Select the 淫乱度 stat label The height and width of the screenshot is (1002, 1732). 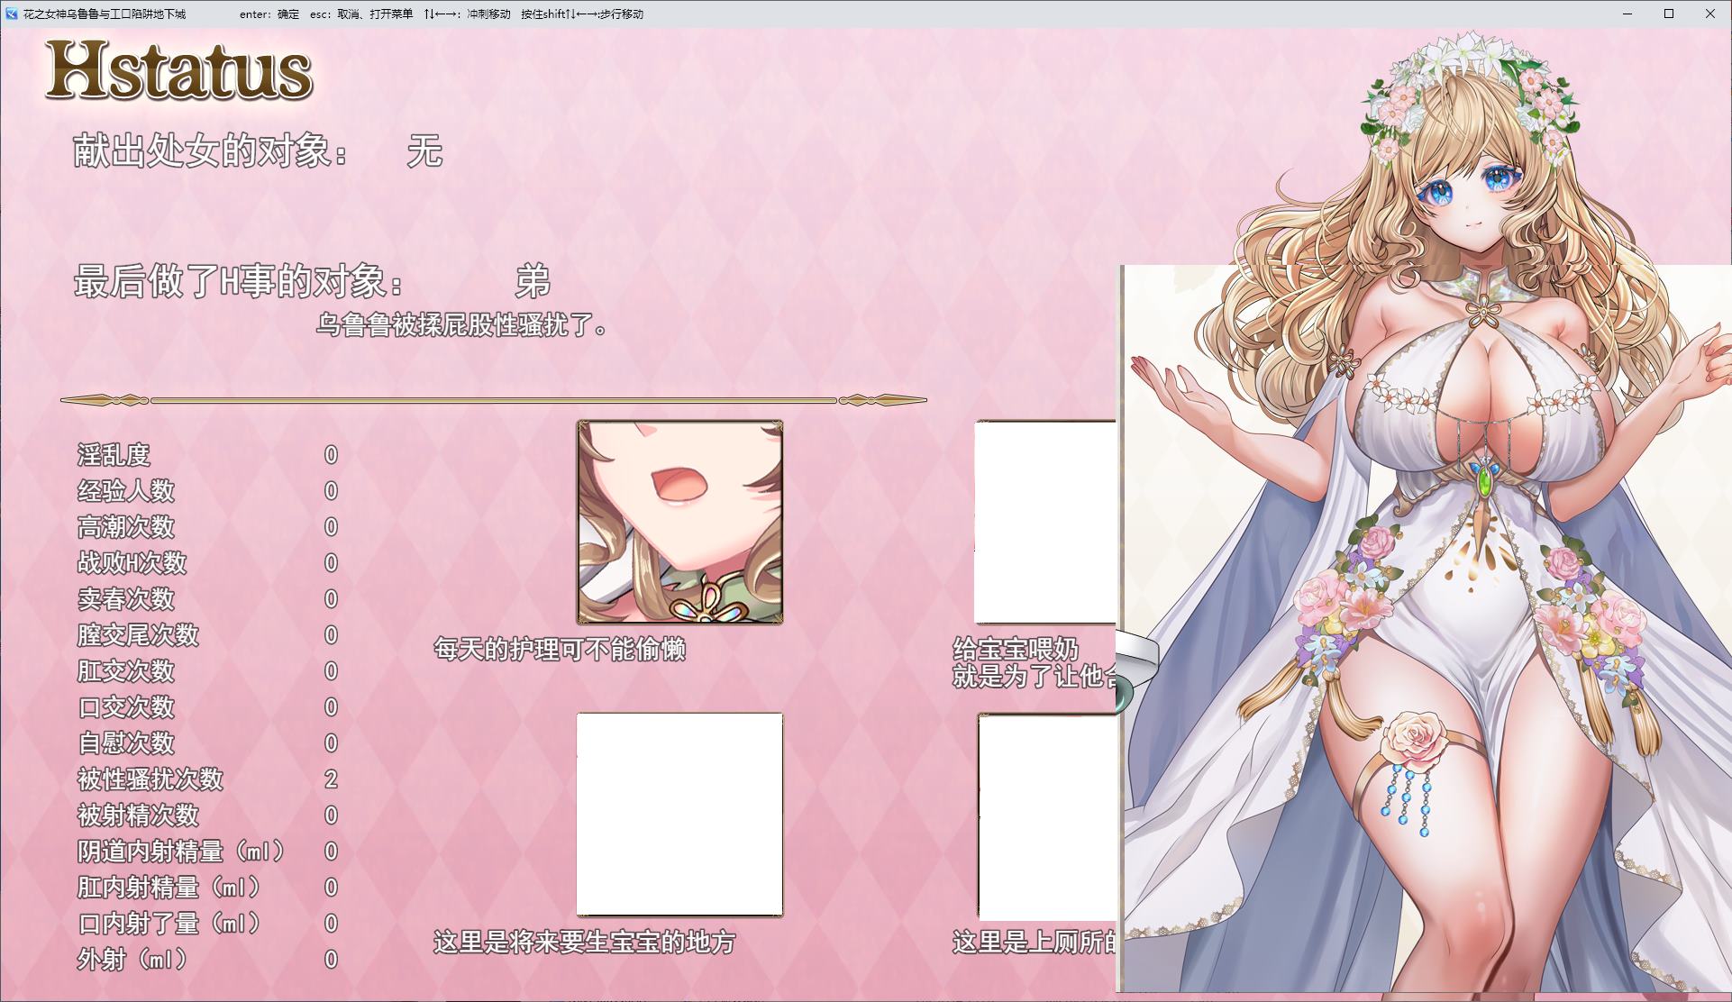(114, 455)
